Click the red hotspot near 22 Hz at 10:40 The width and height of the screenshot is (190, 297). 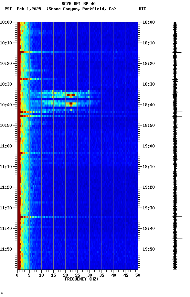[71, 103]
